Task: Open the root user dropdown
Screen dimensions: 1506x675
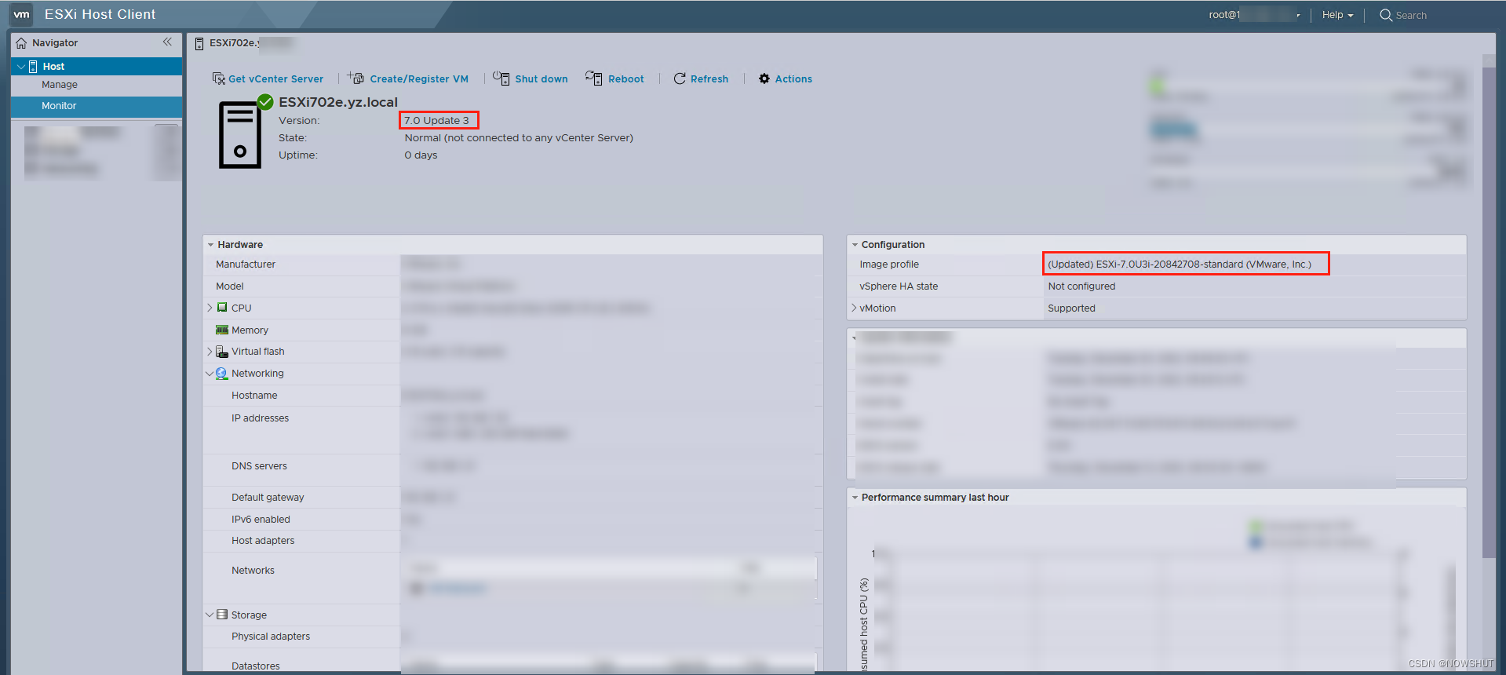Action: tap(1254, 15)
